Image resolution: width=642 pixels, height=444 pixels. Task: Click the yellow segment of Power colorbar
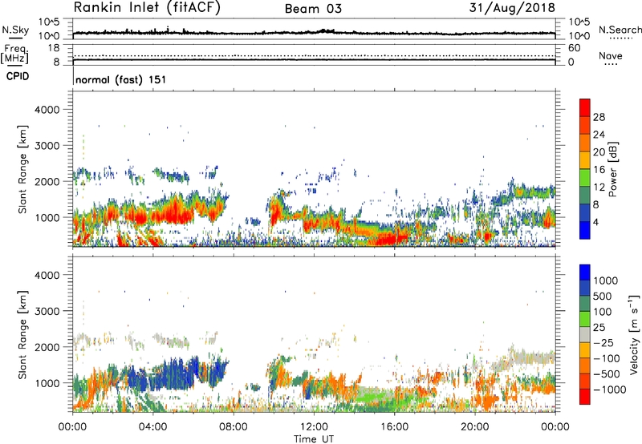point(585,160)
